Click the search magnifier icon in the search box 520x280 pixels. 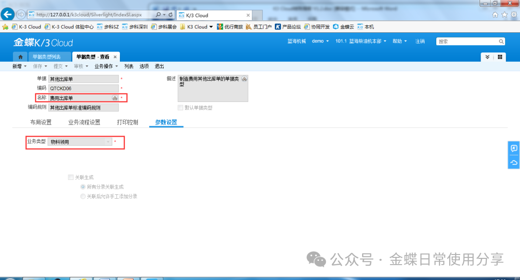tap(501, 41)
